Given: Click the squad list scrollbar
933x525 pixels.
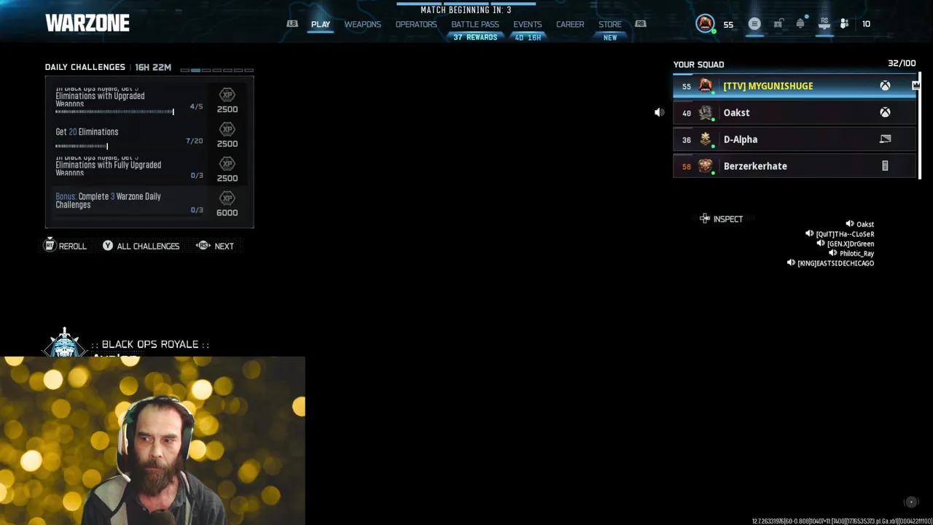Looking at the screenshot, I should click(x=920, y=125).
